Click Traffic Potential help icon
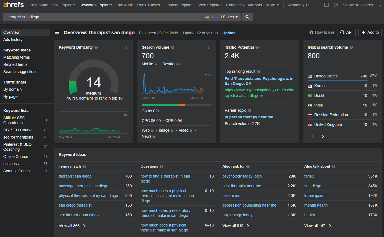The height and width of the screenshot is (237, 384). (x=257, y=47)
